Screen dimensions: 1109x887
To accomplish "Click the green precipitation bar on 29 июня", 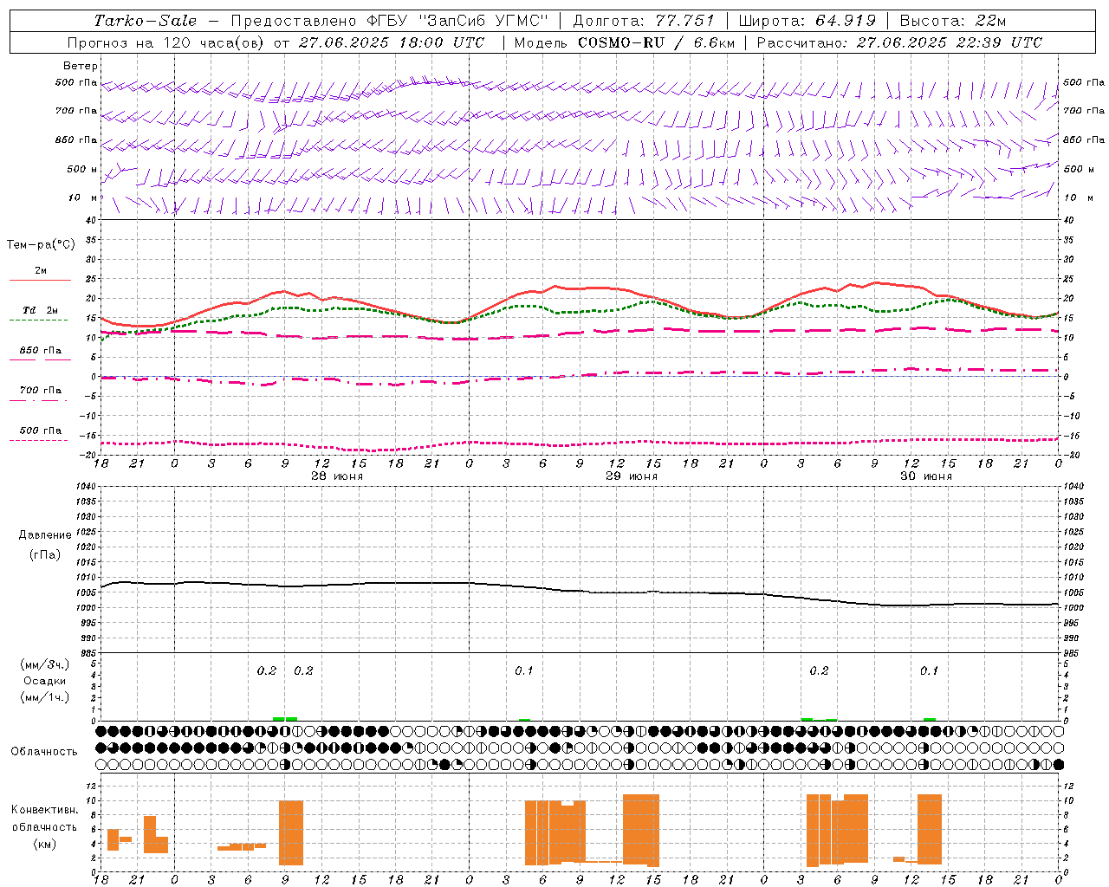I will pyautogui.click(x=524, y=719).
